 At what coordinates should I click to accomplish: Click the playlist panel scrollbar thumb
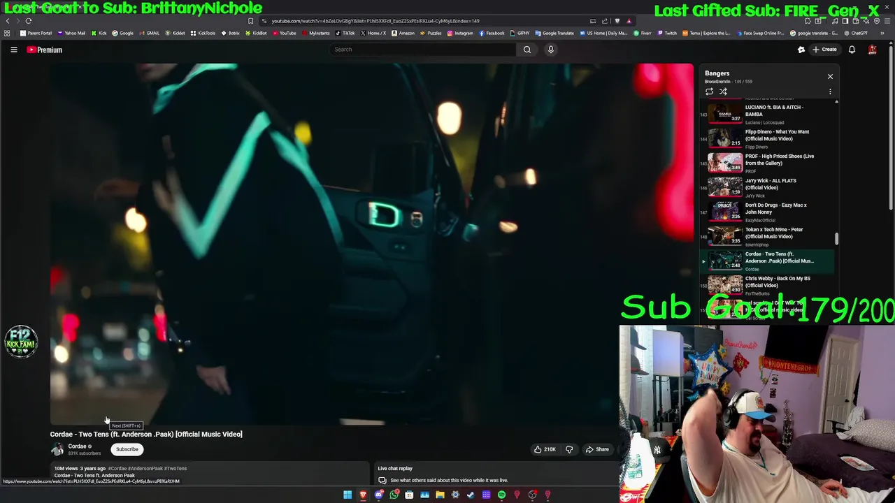pos(836,239)
